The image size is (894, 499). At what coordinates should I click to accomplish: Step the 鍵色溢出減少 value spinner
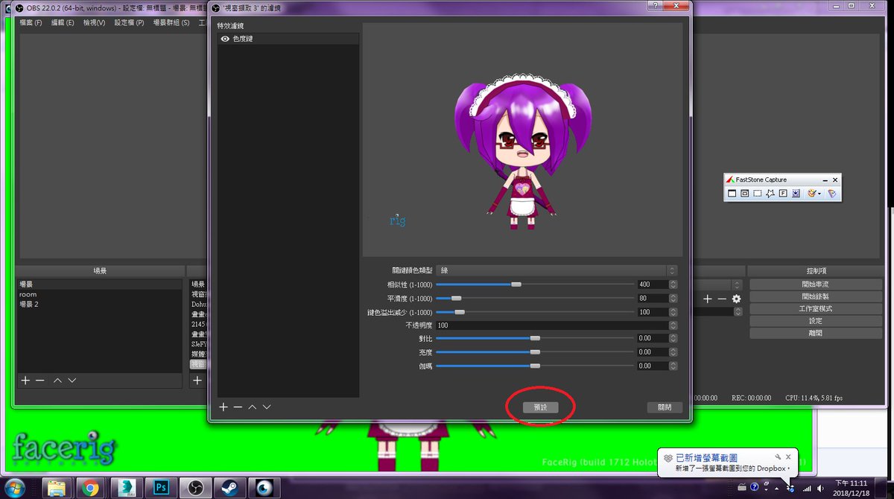click(x=673, y=312)
